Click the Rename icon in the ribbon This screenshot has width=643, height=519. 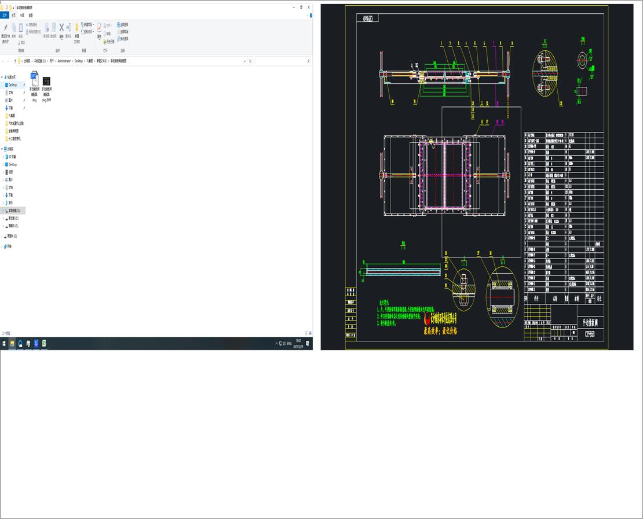point(68,28)
